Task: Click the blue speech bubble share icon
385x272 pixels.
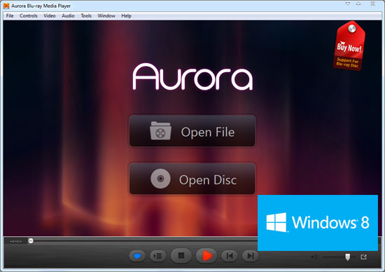Action: point(137,256)
